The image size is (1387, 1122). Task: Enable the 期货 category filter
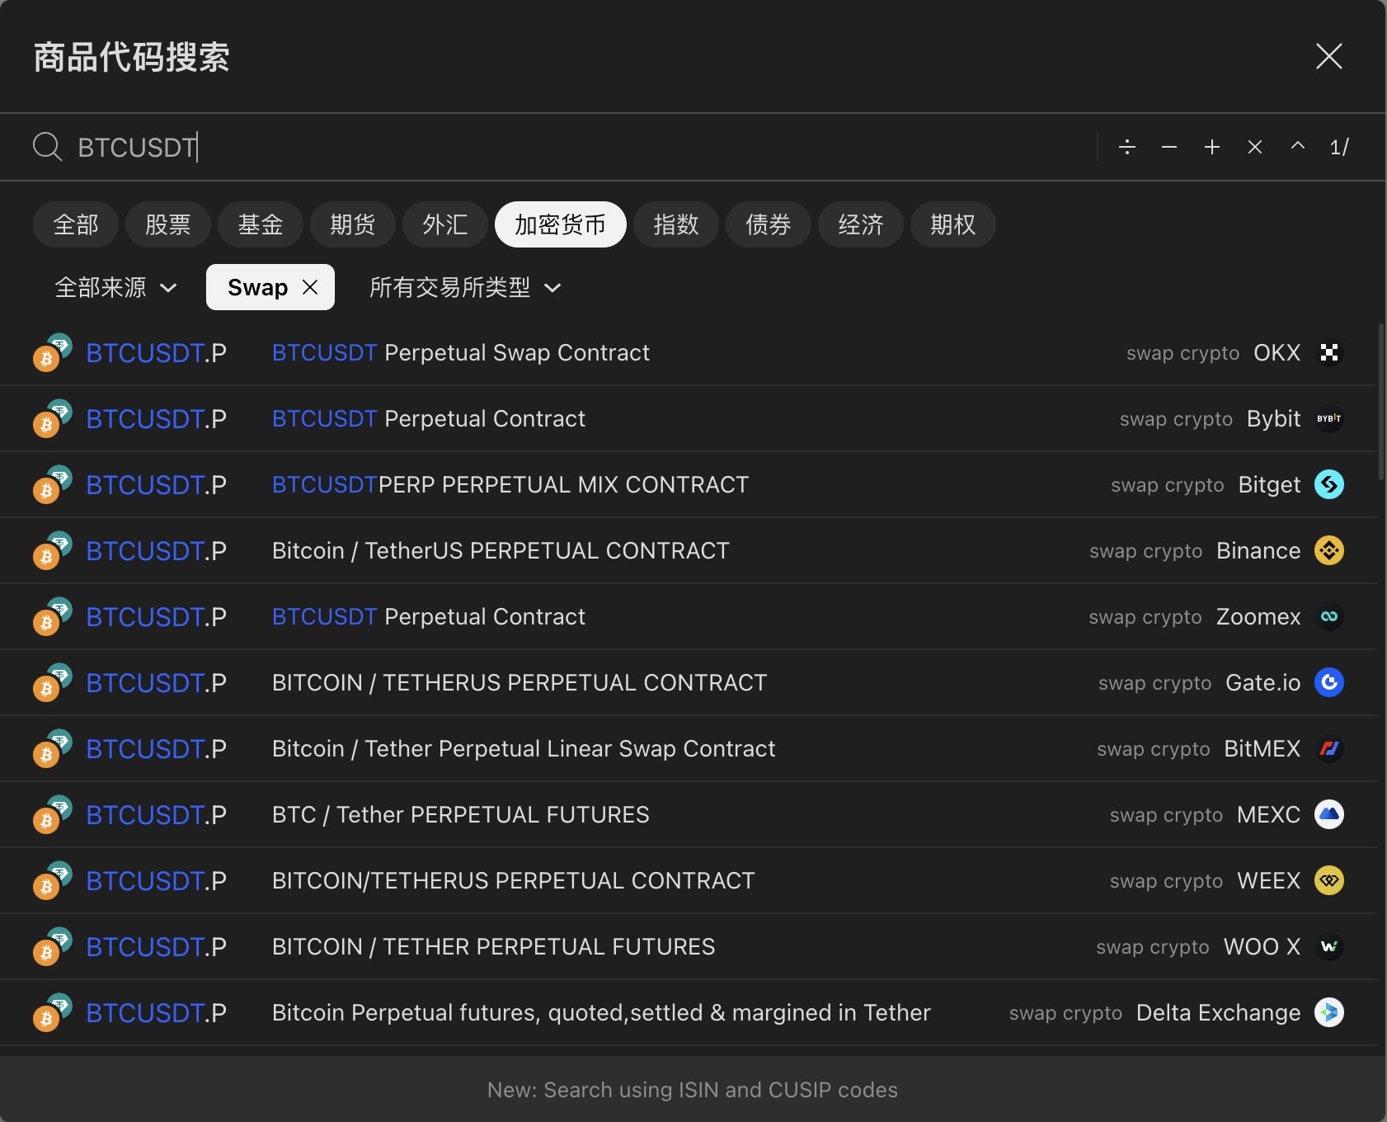(352, 224)
